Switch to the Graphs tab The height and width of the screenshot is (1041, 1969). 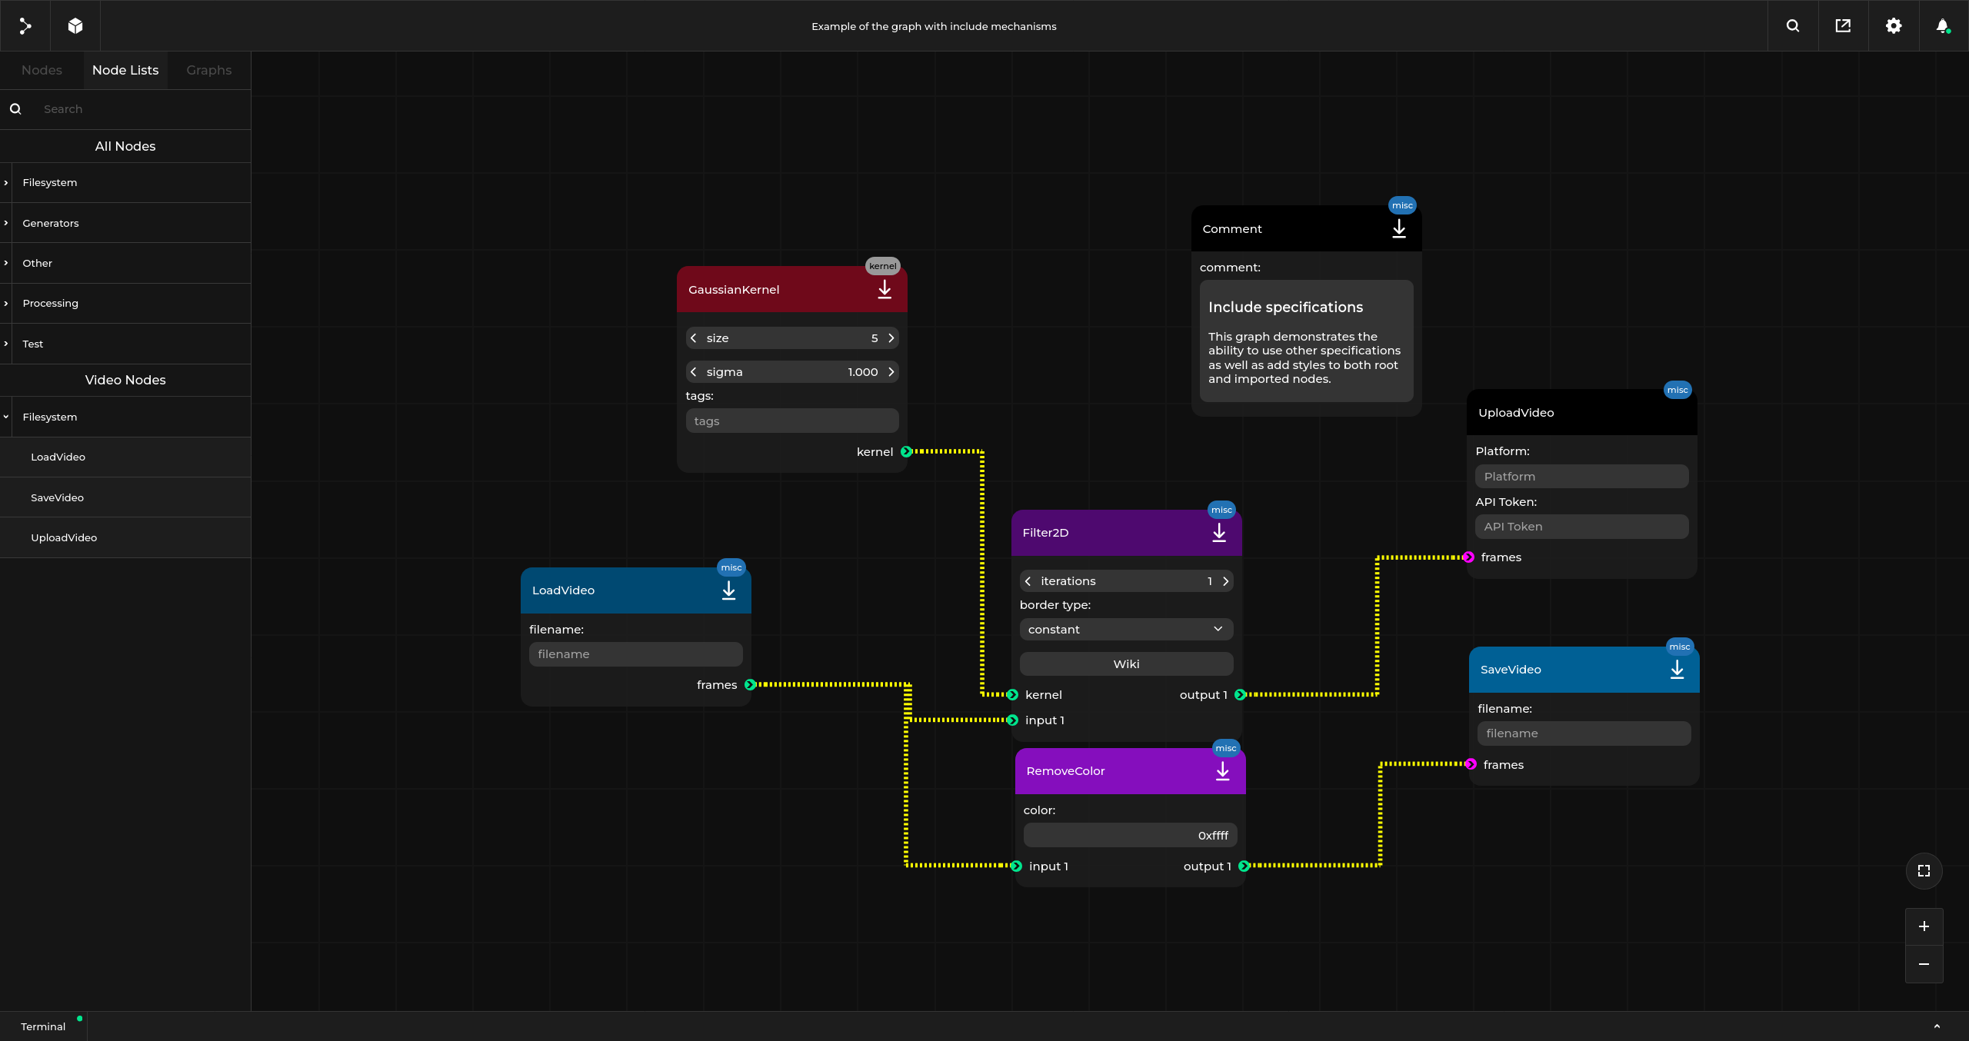coord(209,70)
